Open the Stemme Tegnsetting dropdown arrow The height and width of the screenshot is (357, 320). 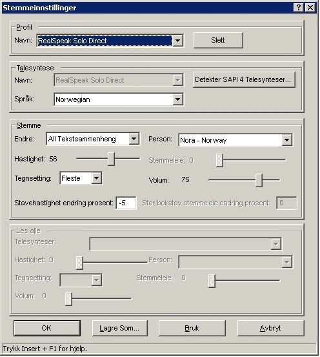pos(97,178)
